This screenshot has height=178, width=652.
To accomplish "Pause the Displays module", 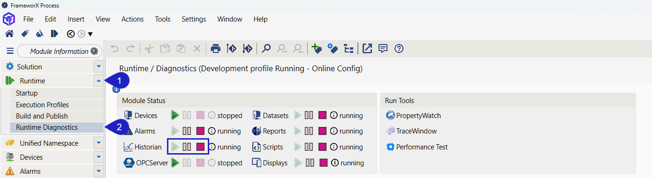I will coord(310,163).
